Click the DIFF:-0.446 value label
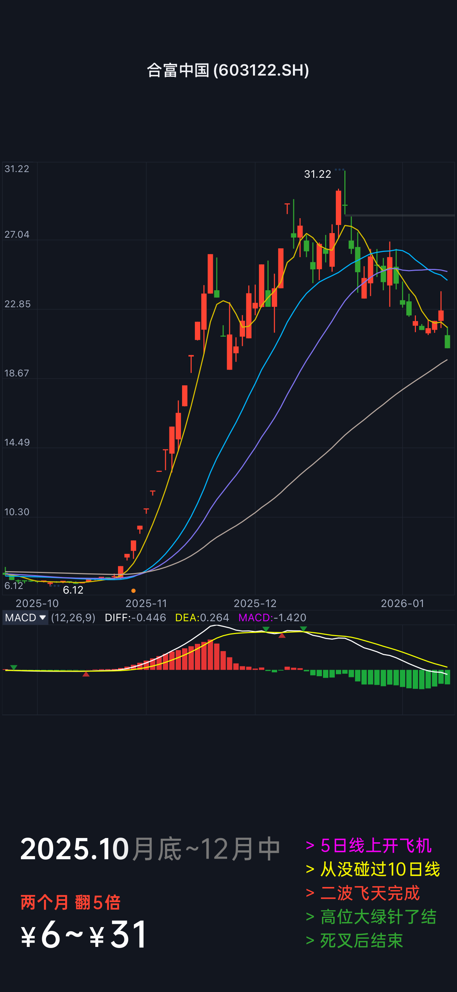This screenshot has height=992, width=457. pos(135,618)
